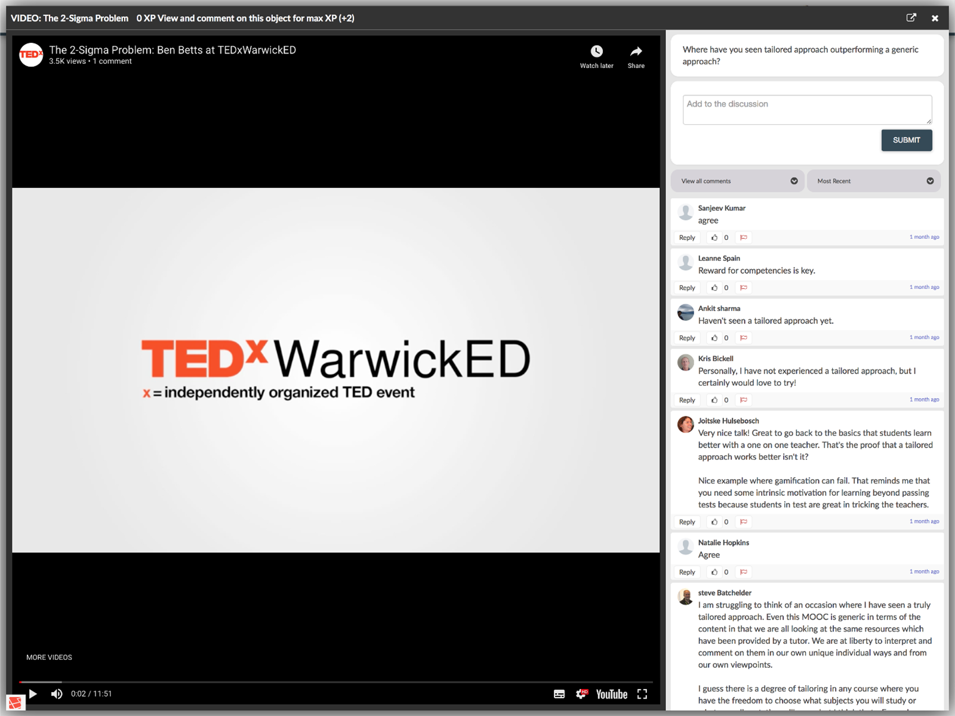Open the Most Recent sort dropdown
The image size is (955, 716).
click(x=874, y=181)
